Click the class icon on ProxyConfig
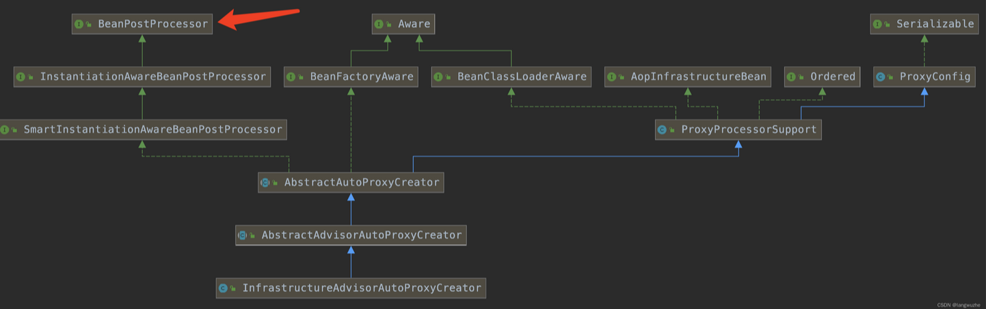Image resolution: width=986 pixels, height=309 pixels. 881,76
